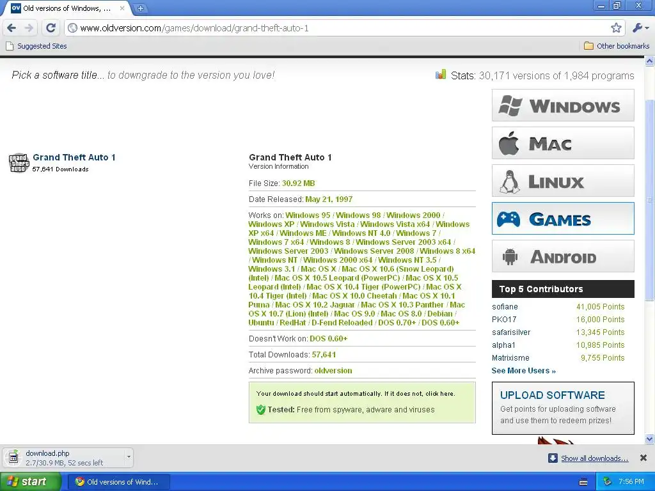This screenshot has width=655, height=491.
Task: Click the D-Fend Reloaded link
Action: (x=342, y=323)
